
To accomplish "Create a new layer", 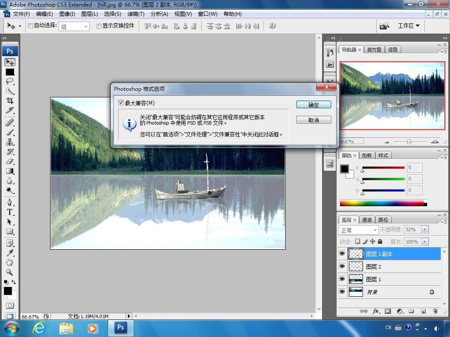I will [423, 311].
